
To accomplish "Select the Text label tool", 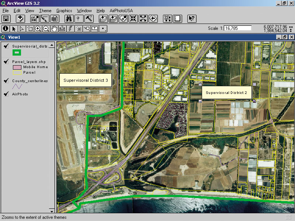I will pyautogui.click(x=95, y=29).
